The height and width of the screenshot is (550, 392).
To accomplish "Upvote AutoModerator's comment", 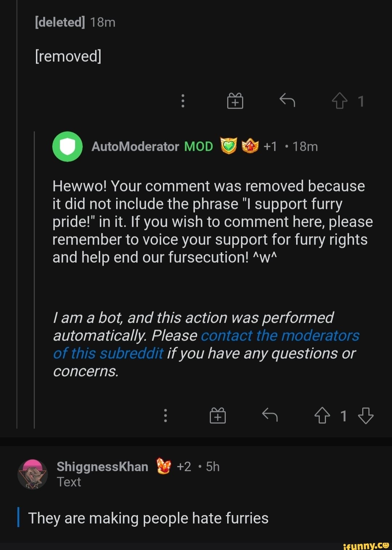I will pyautogui.click(x=322, y=415).
